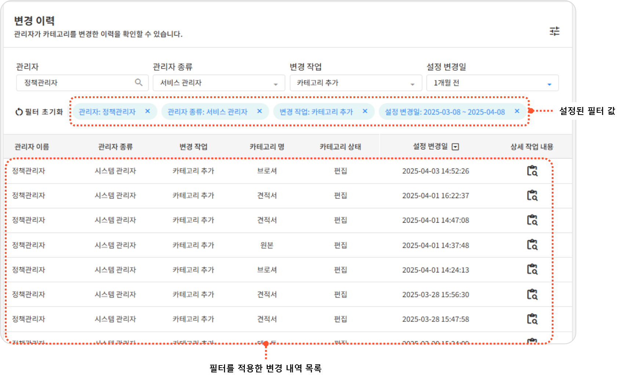Remove the 변경 작업: 카테고리 추가 chip
The image size is (624, 379).
tap(365, 111)
